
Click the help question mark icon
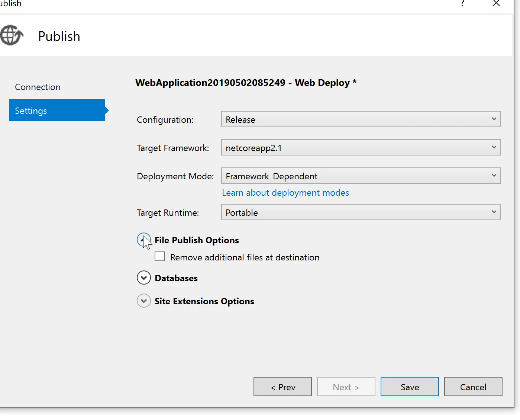tap(462, 4)
